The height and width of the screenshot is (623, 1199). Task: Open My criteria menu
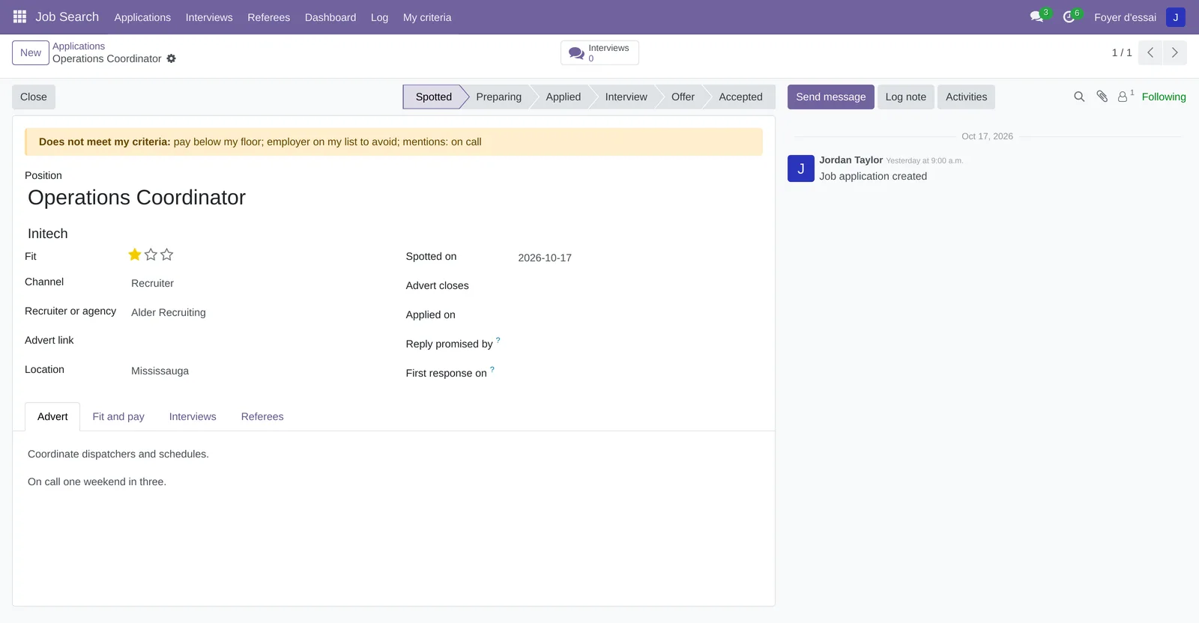tap(427, 17)
